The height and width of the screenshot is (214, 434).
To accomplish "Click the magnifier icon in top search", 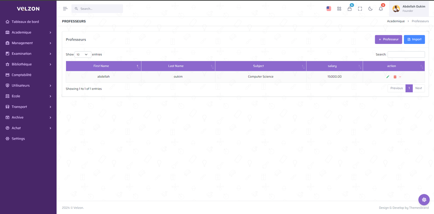I will click(x=76, y=9).
